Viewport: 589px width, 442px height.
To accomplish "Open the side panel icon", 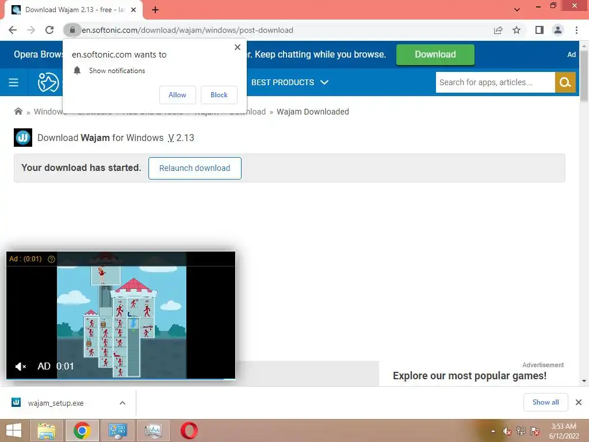I will coord(540,30).
